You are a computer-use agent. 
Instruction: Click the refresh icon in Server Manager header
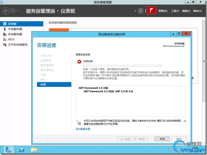(x=140, y=11)
